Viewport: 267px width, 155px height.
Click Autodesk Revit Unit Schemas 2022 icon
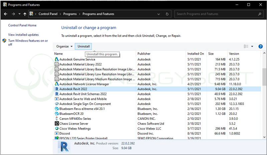pyautogui.click(x=57, y=94)
